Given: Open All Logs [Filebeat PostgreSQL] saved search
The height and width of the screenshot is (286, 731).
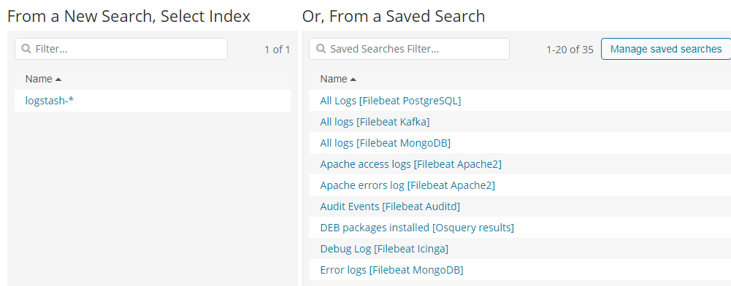Looking at the screenshot, I should (390, 101).
